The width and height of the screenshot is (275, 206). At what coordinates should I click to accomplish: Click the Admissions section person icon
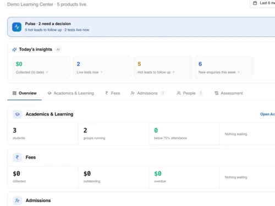(18, 201)
